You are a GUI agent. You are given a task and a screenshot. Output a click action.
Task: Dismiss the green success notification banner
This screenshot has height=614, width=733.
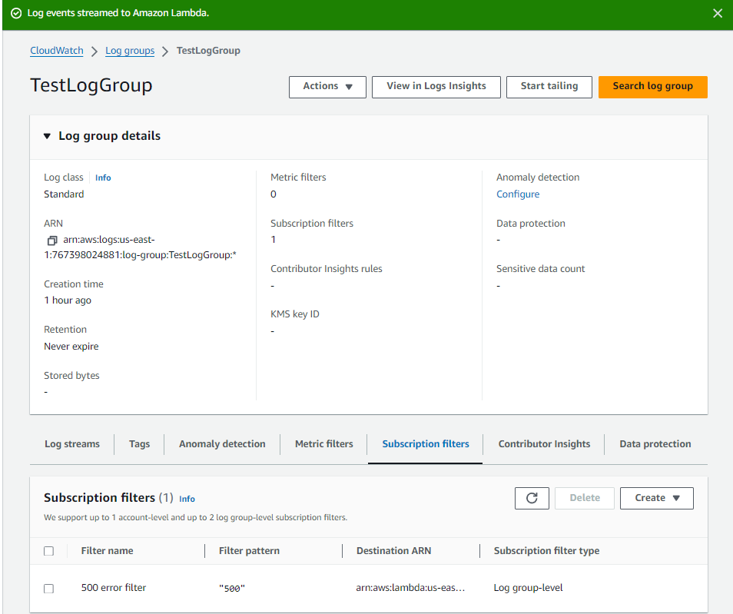718,14
